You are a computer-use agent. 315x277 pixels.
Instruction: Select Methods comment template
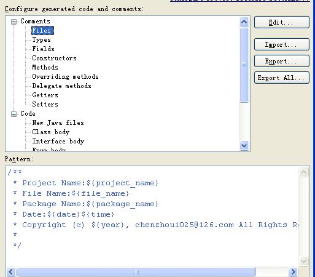click(x=45, y=67)
